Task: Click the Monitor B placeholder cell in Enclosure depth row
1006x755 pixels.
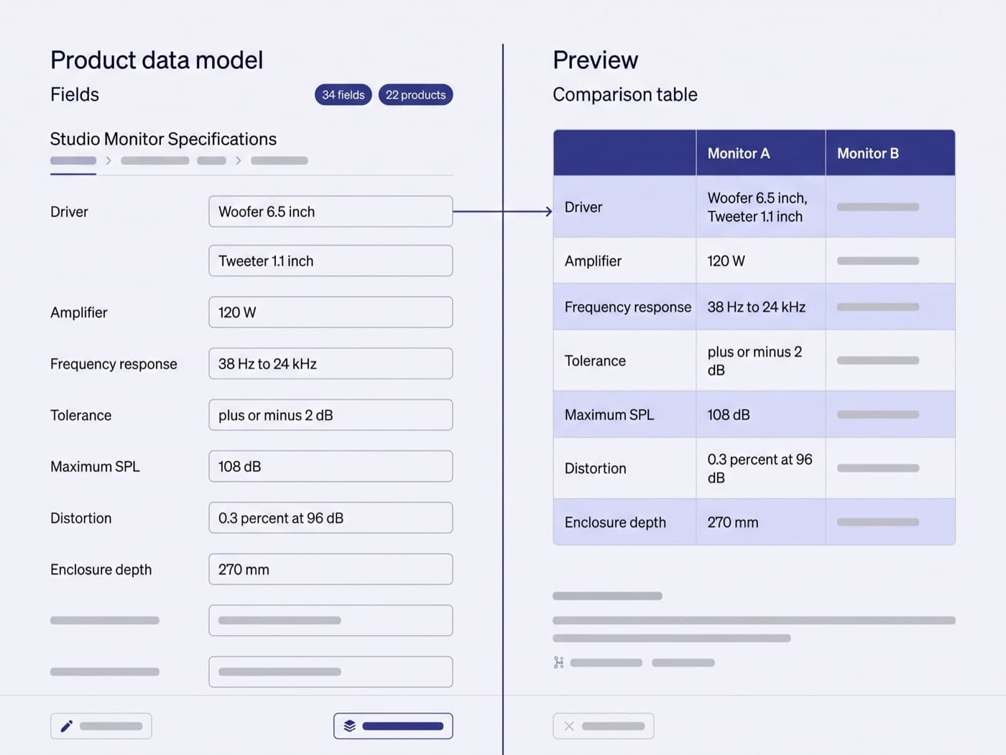Action: pyautogui.click(x=890, y=522)
